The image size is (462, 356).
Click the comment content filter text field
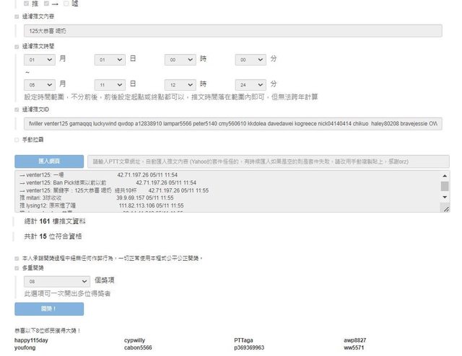pyautogui.click(x=232, y=31)
